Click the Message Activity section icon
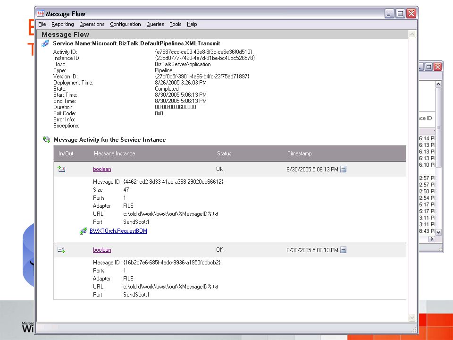The width and height of the screenshot is (453, 340). 46,140
